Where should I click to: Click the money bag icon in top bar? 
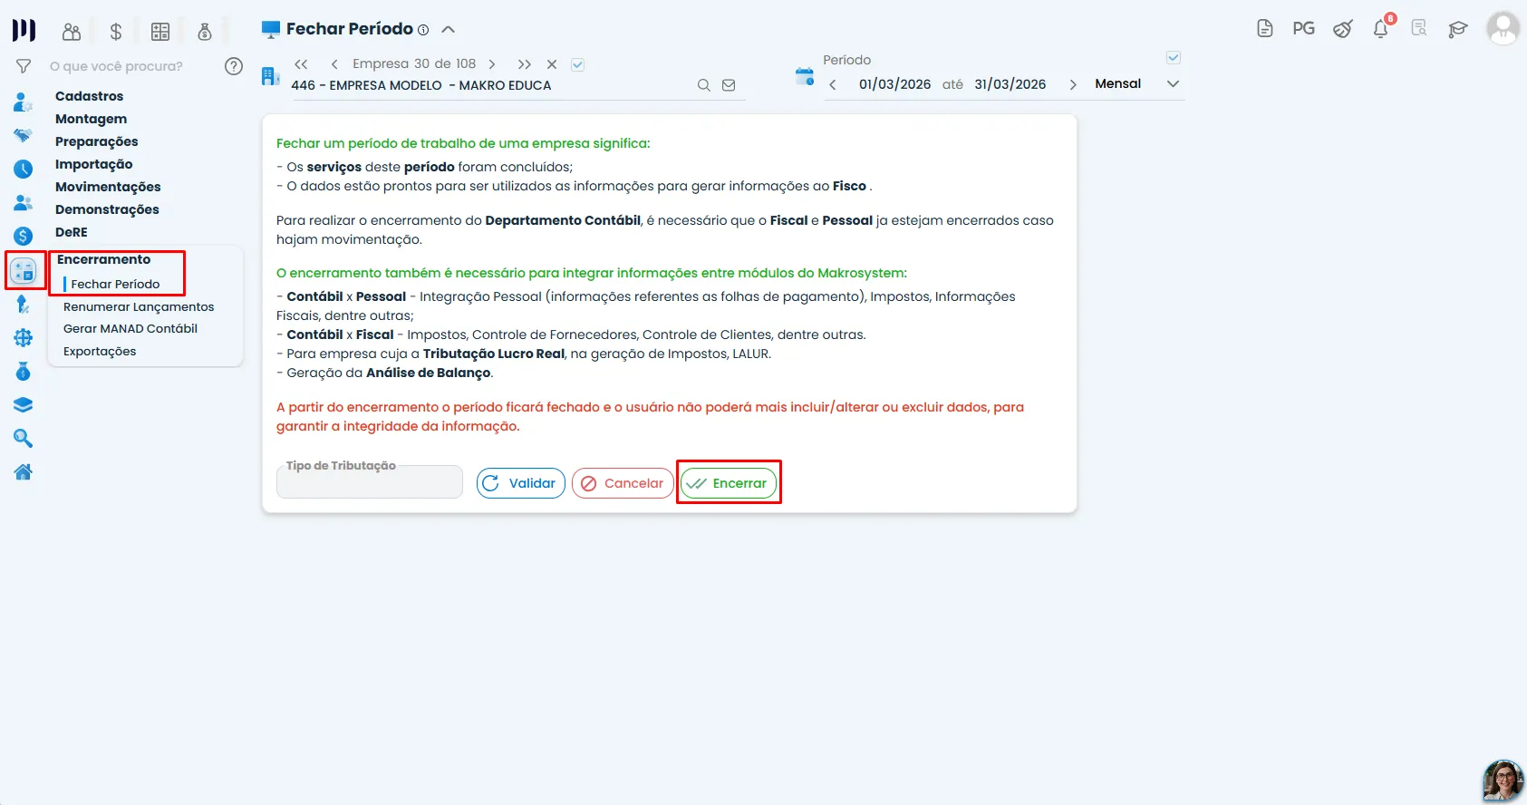click(x=205, y=32)
